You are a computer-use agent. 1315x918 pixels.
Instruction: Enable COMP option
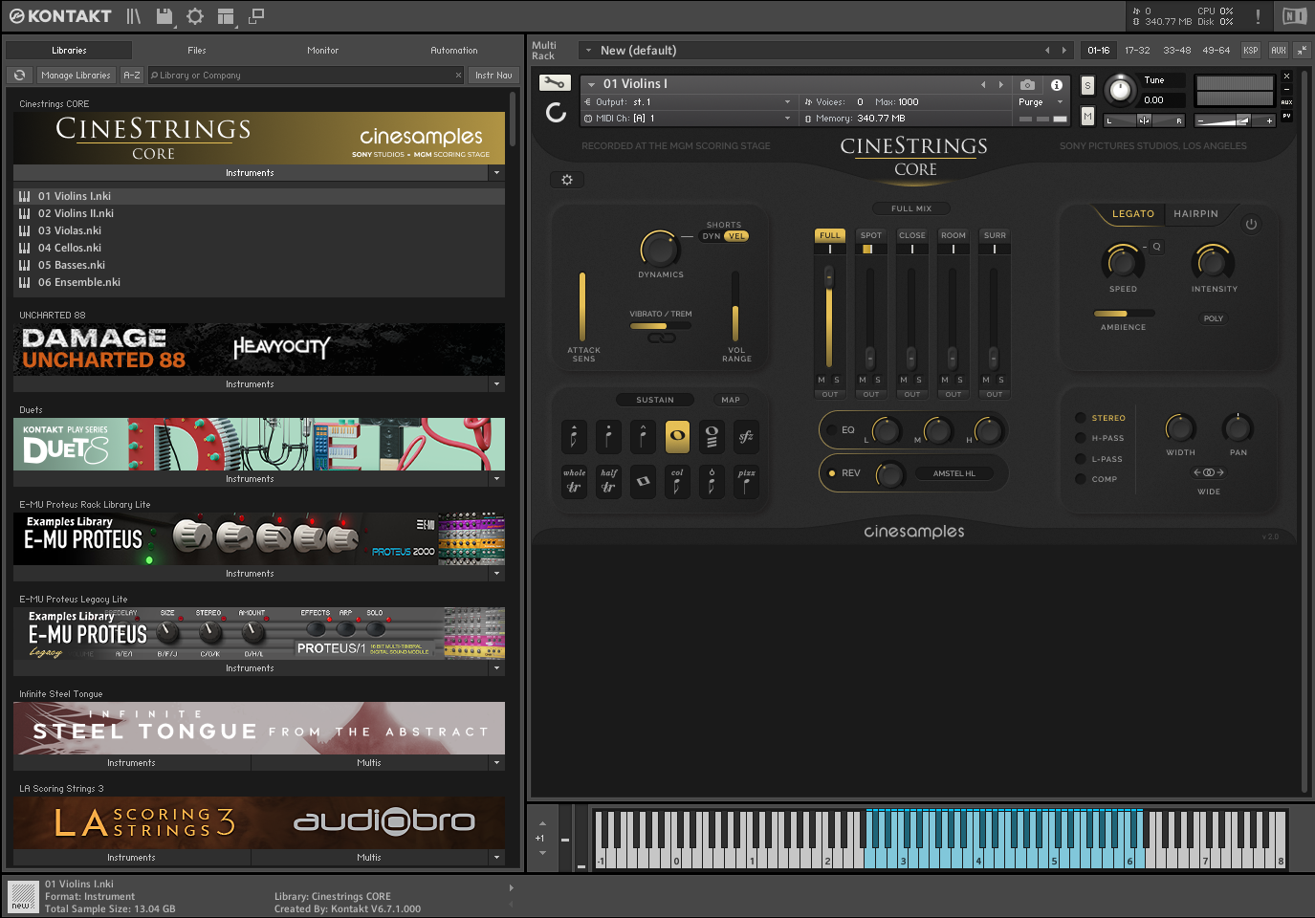coord(1080,479)
